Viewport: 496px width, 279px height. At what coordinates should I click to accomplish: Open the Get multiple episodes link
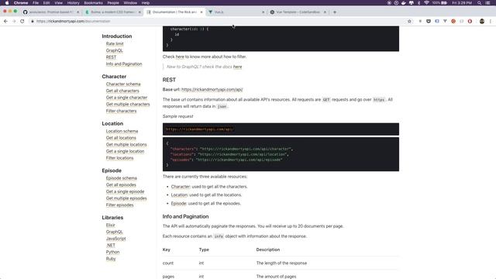coord(126,198)
